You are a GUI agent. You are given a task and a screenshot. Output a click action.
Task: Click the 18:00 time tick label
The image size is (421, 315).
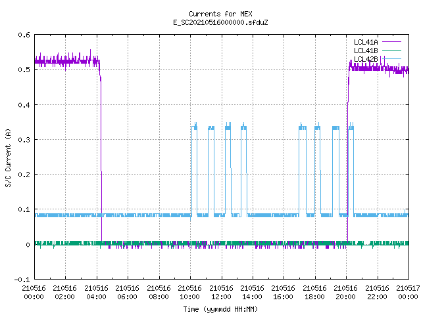pyautogui.click(x=314, y=297)
